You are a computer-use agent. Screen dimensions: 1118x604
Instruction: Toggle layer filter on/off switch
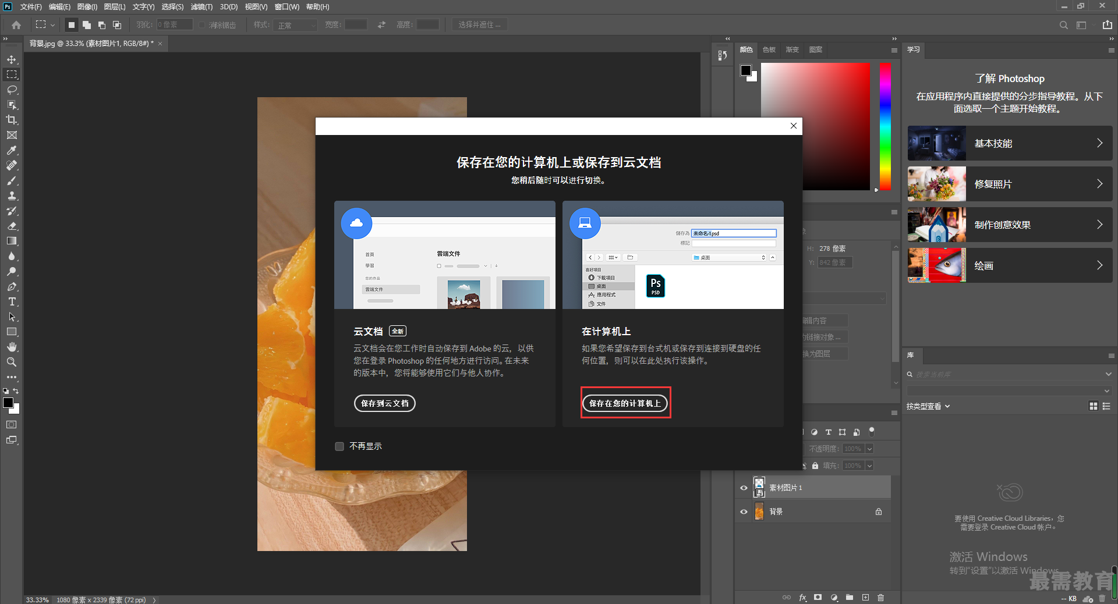pos(872,431)
